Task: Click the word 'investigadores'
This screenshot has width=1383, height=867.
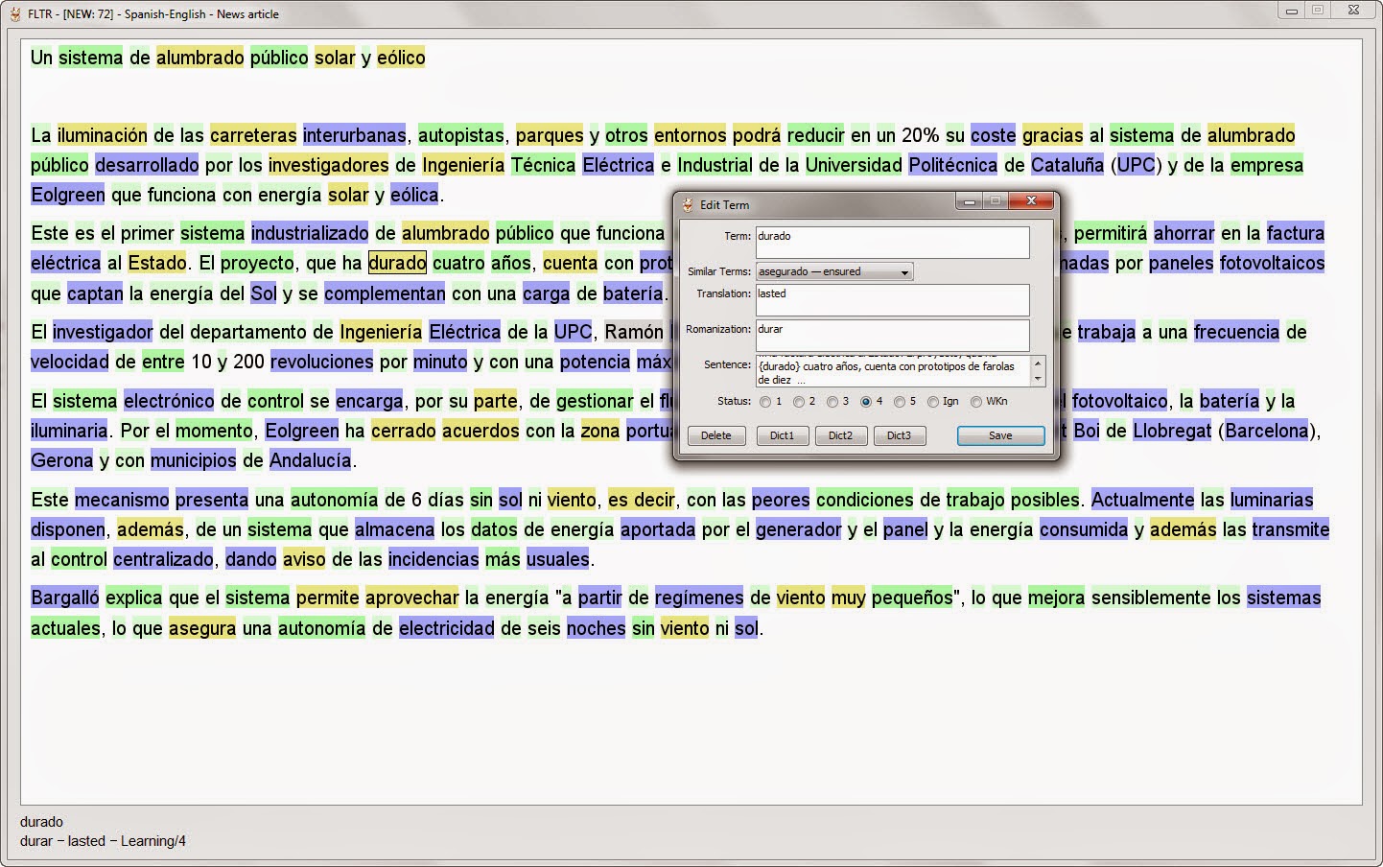Action: (x=328, y=165)
